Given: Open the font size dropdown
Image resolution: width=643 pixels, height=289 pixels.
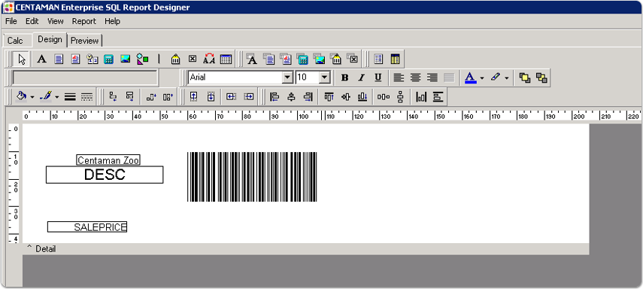Looking at the screenshot, I should (325, 78).
